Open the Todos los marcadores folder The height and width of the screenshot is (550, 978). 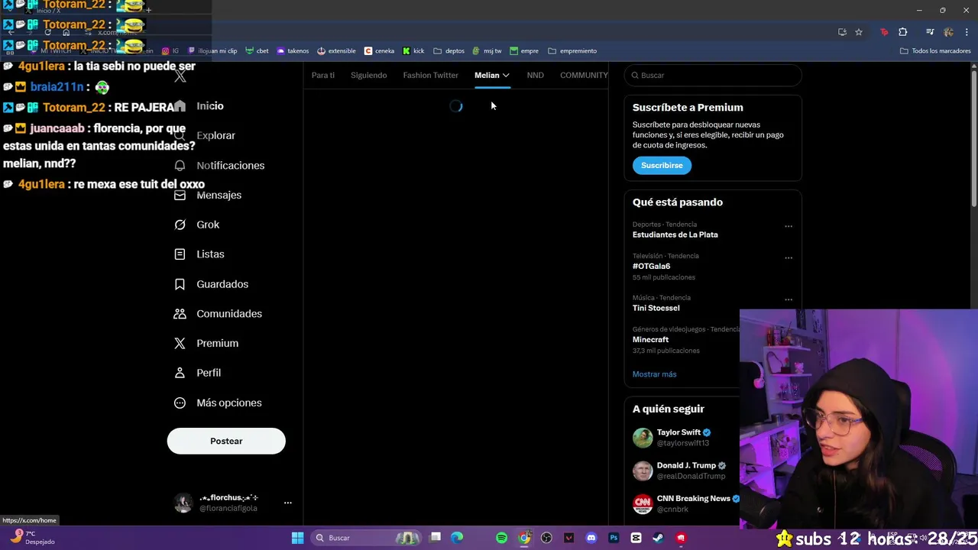click(x=935, y=51)
